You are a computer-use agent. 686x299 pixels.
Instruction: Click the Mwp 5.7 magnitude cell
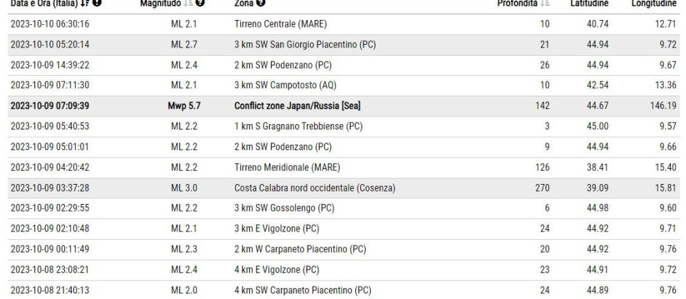click(184, 105)
